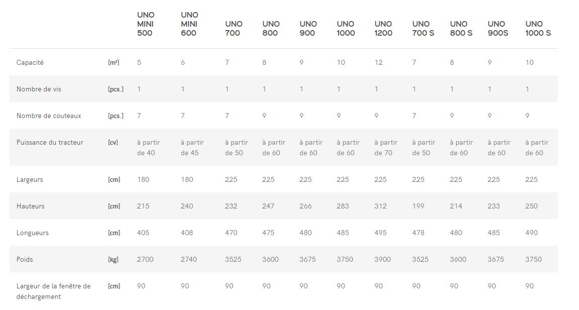The width and height of the screenshot is (579, 310).
Task: Click the Poids row label
Action: coord(25,260)
